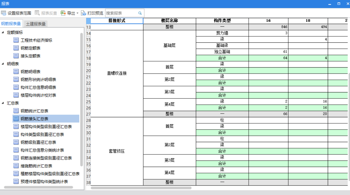
Task: Click the 楼层名称 column header
Action: [x=170, y=21]
